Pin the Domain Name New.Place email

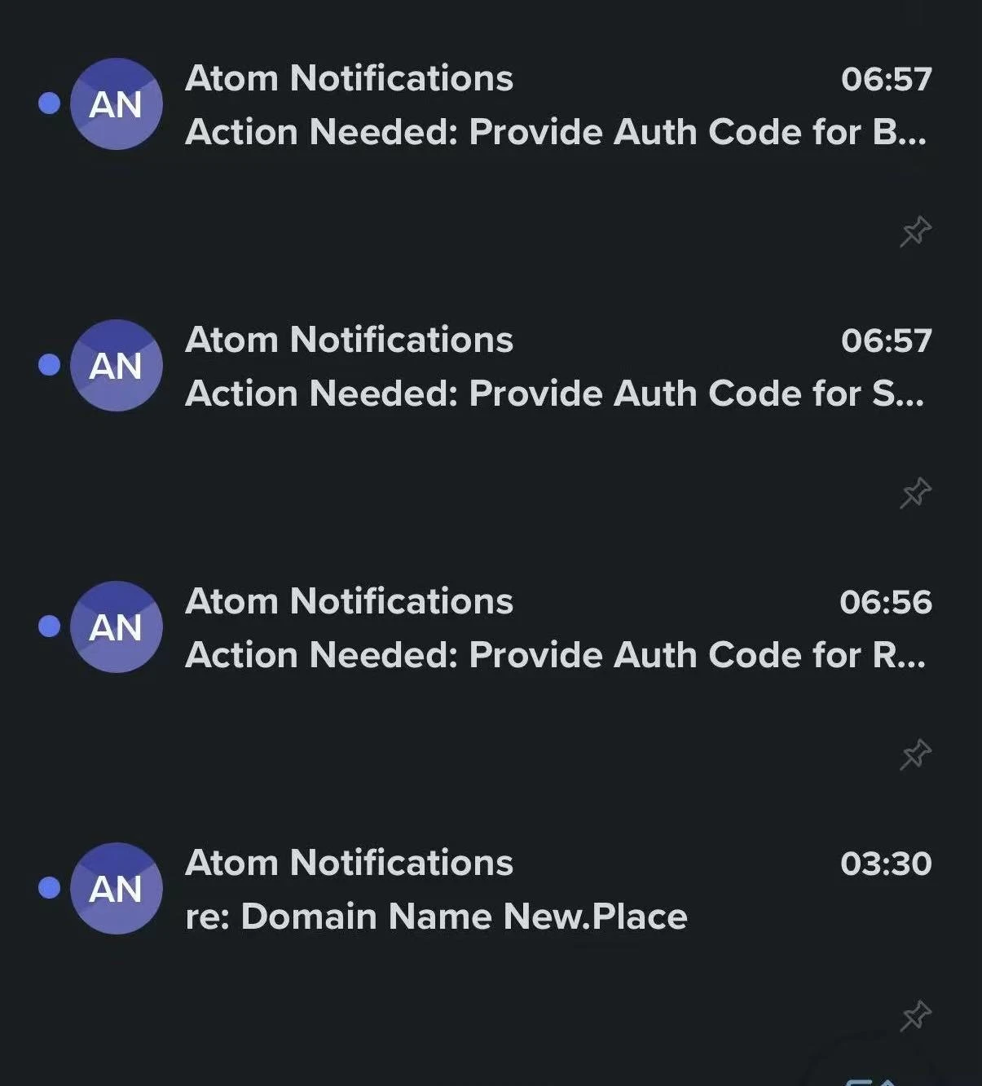click(915, 1016)
